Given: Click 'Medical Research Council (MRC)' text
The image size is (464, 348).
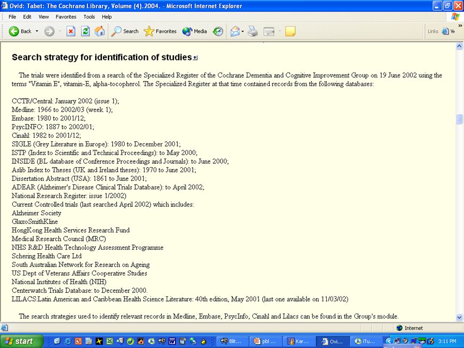Looking at the screenshot, I should tap(58, 239).
